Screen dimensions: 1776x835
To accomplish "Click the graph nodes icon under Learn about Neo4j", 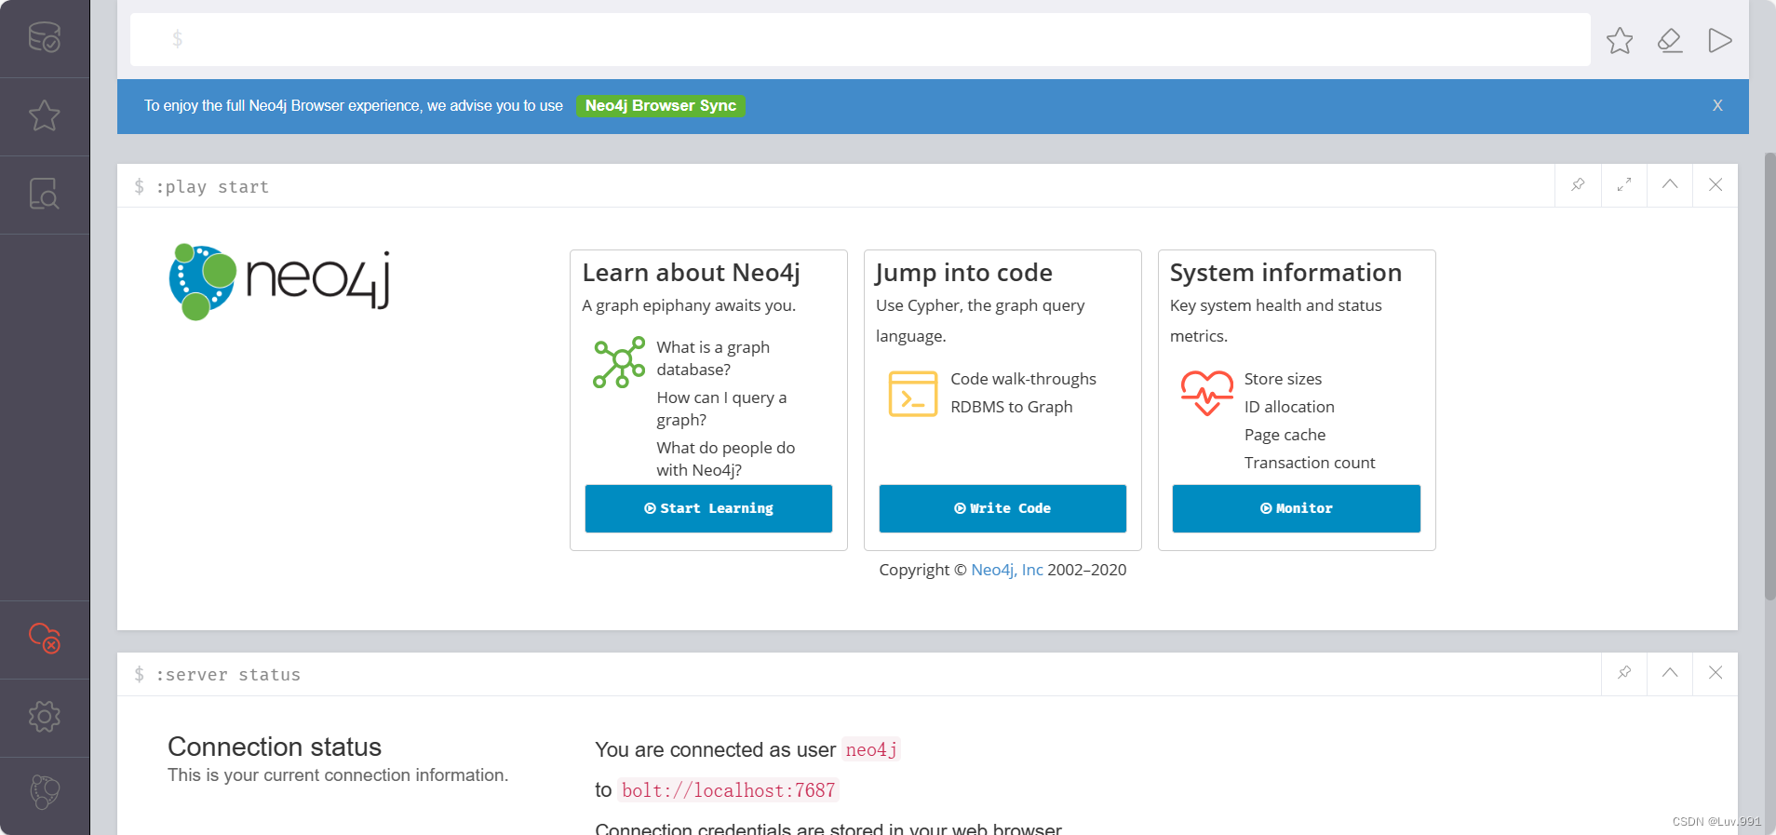I will coord(619,362).
